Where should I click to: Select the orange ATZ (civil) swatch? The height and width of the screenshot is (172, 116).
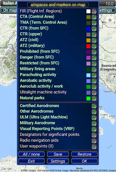(x=88, y=40)
